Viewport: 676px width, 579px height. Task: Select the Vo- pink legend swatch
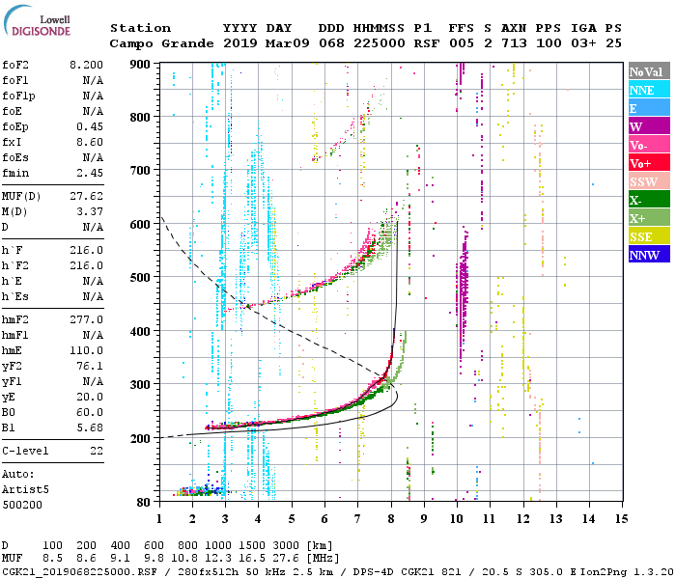[649, 145]
